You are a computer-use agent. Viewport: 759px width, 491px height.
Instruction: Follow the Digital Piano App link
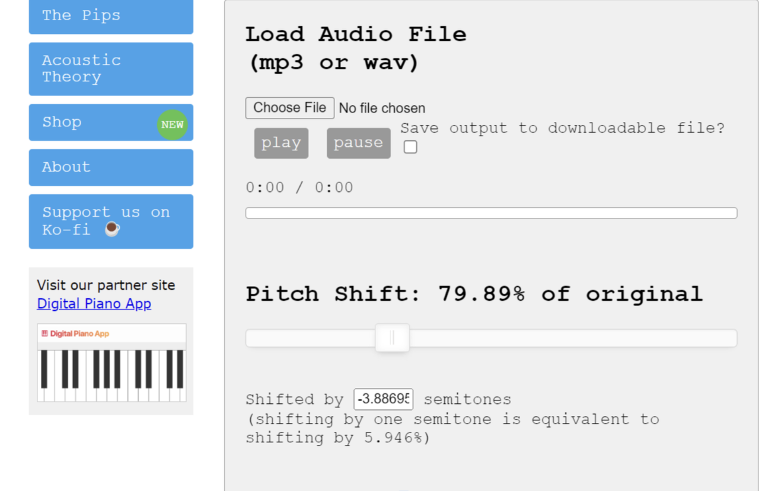(94, 304)
